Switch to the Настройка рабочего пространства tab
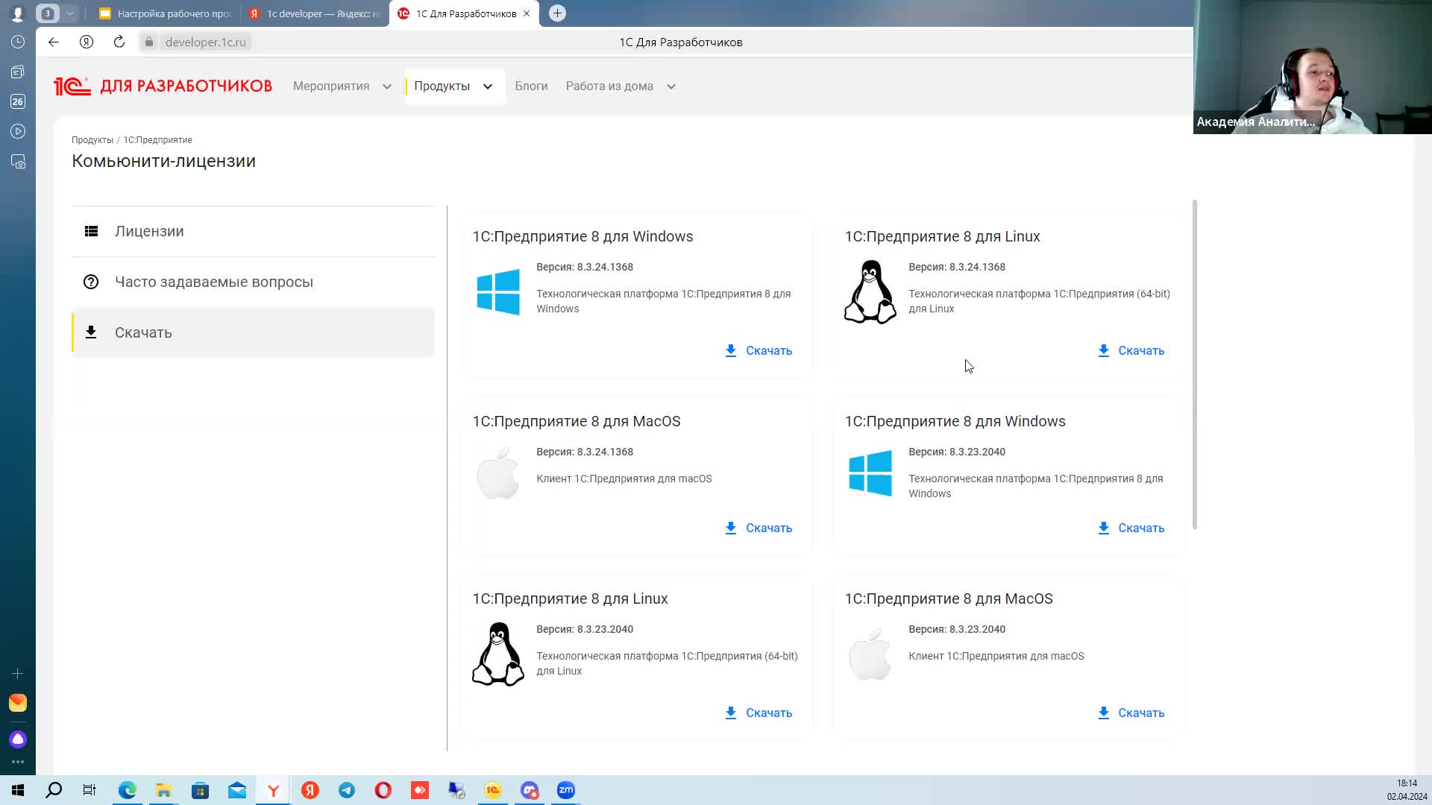This screenshot has height=805, width=1432. click(166, 13)
